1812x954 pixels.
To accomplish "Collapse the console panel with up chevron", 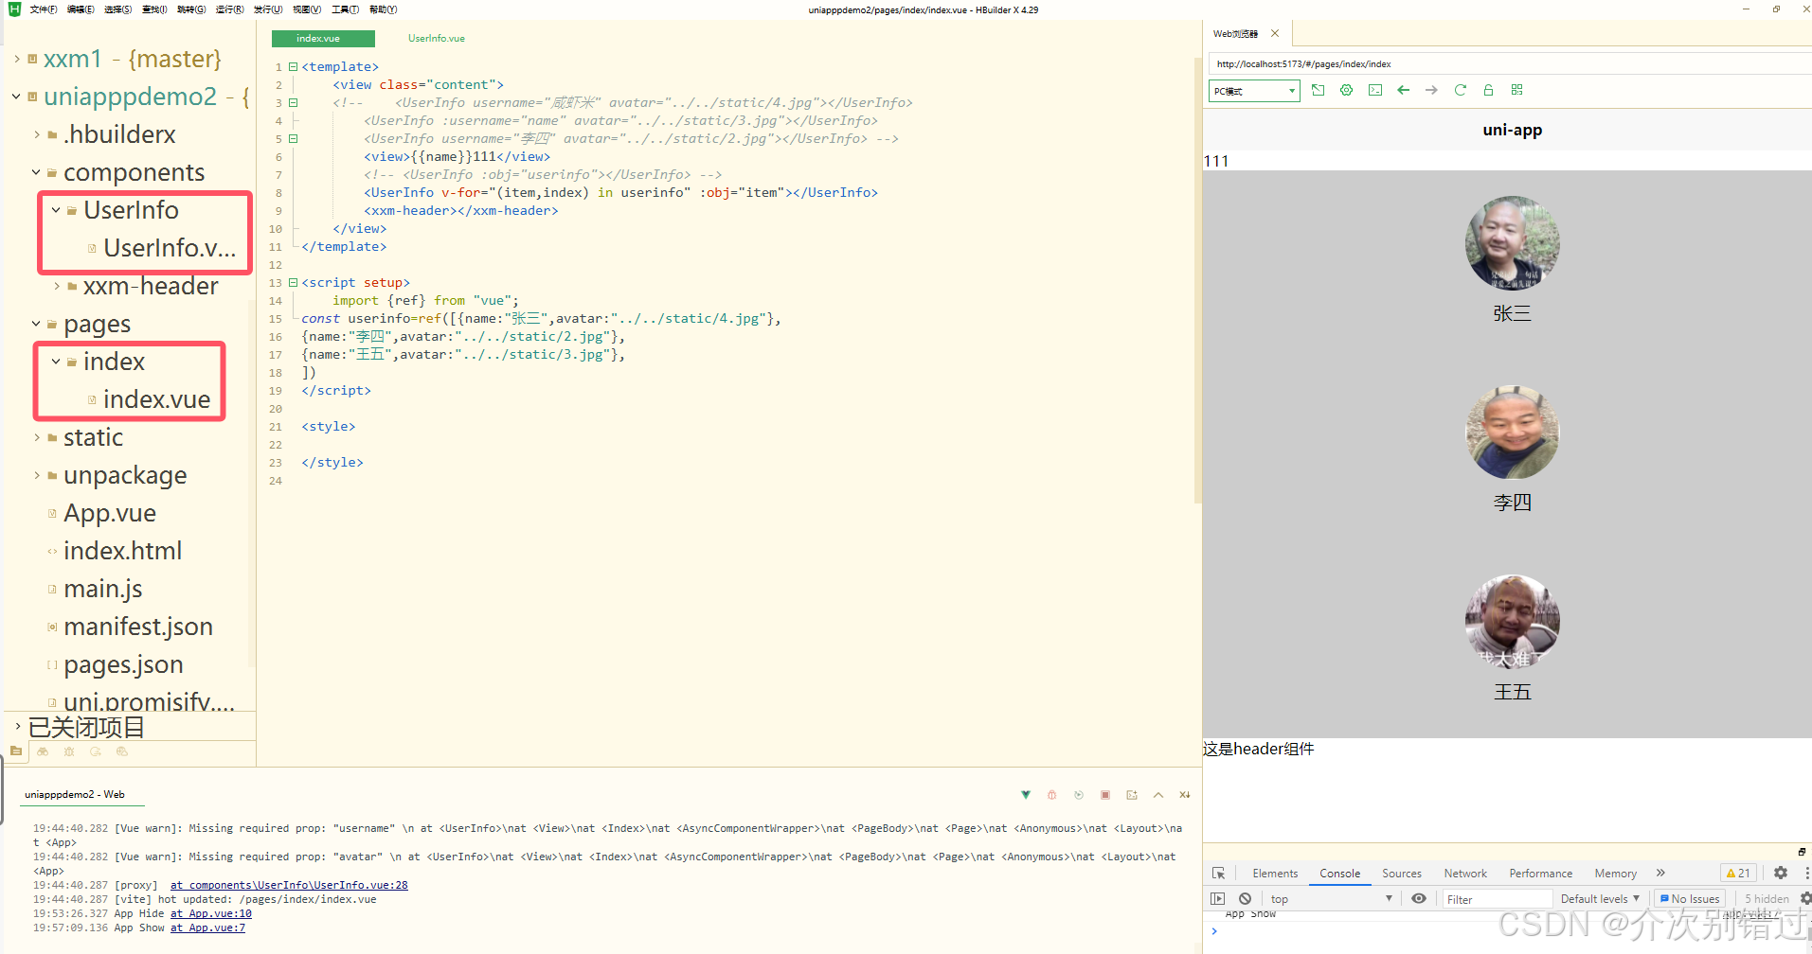I will 1157,795.
